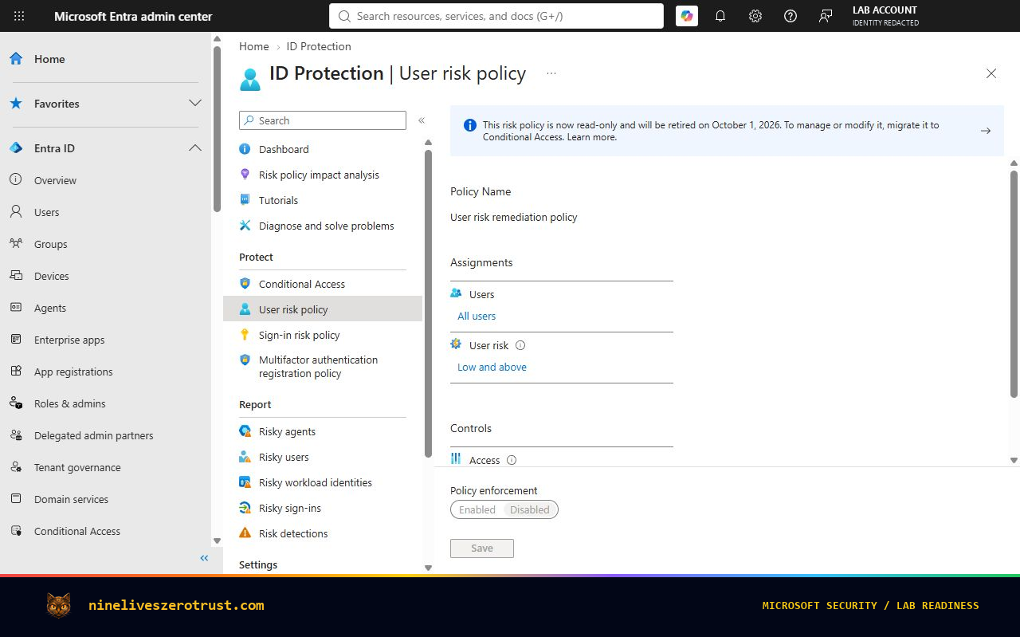The image size is (1020, 637).
Task: Click the Devices icon in sidebar
Action: [x=16, y=276]
